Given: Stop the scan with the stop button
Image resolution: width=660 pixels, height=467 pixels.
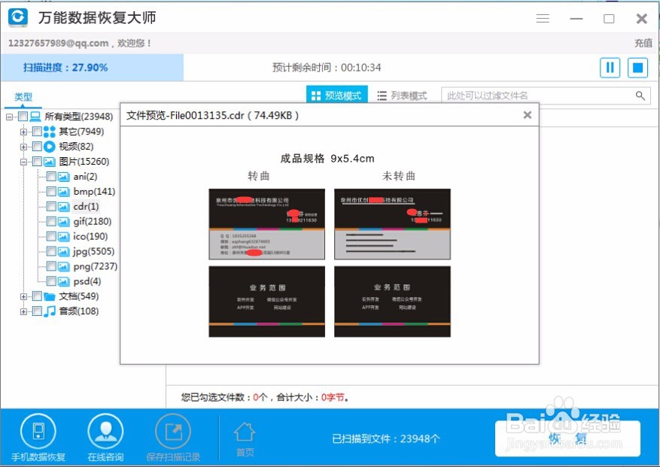Looking at the screenshot, I should [637, 68].
